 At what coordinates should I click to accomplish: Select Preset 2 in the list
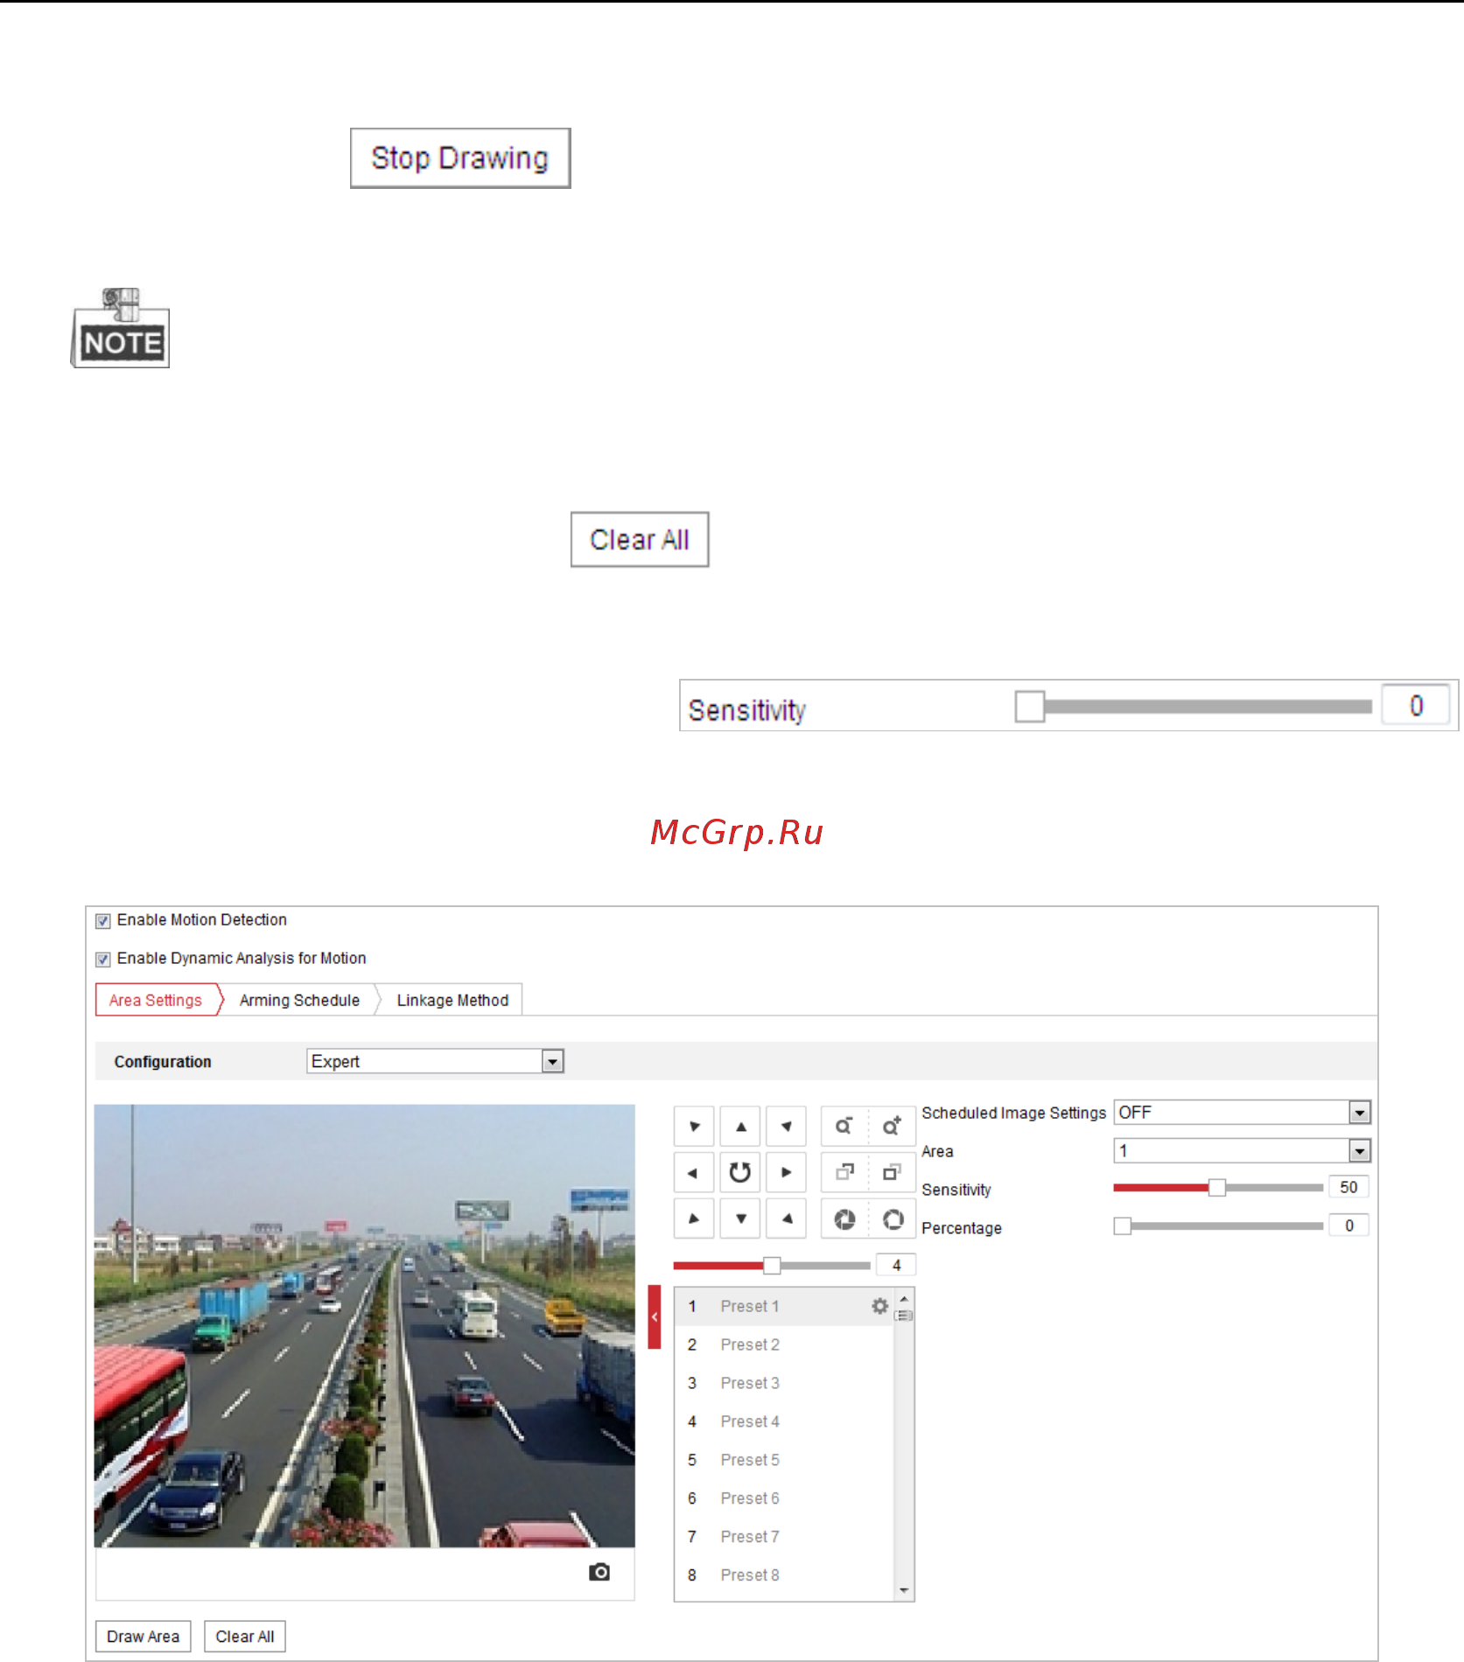click(784, 1345)
